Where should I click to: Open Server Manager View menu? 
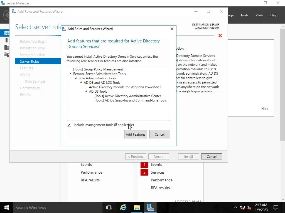coord(259,15)
